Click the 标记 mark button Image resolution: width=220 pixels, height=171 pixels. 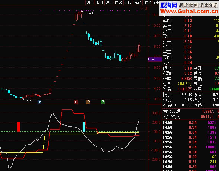pyautogui.click(x=138, y=2)
